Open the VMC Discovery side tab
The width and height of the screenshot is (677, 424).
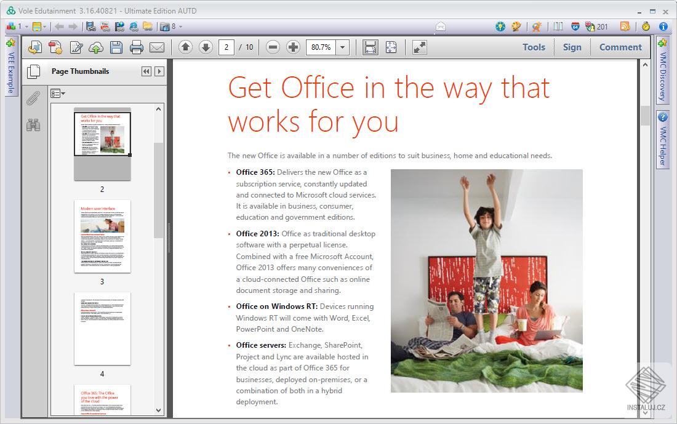(663, 71)
